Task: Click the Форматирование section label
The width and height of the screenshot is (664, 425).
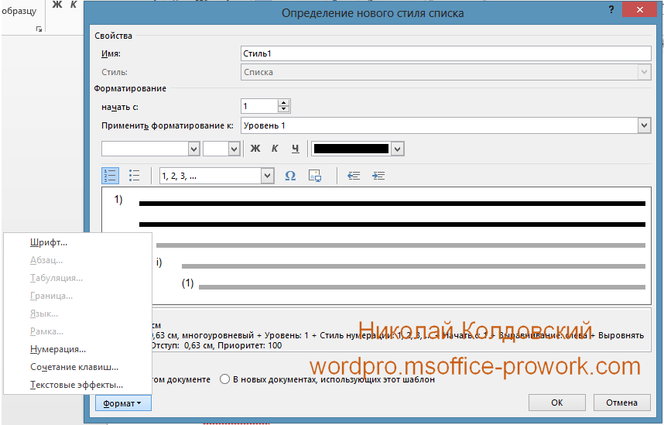Action: point(130,88)
